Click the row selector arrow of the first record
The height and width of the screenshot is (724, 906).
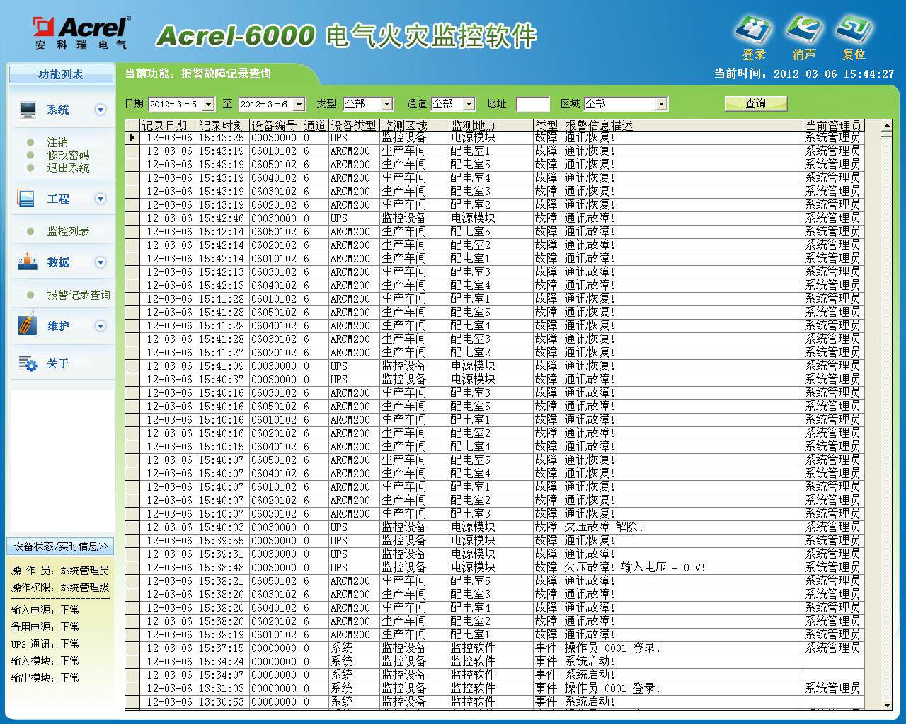[132, 138]
